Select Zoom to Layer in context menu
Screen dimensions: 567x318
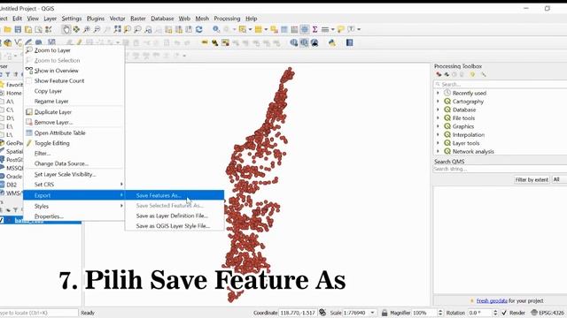(x=74, y=50)
